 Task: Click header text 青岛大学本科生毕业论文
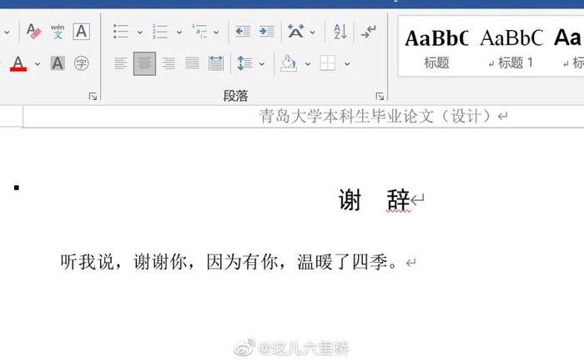347,116
